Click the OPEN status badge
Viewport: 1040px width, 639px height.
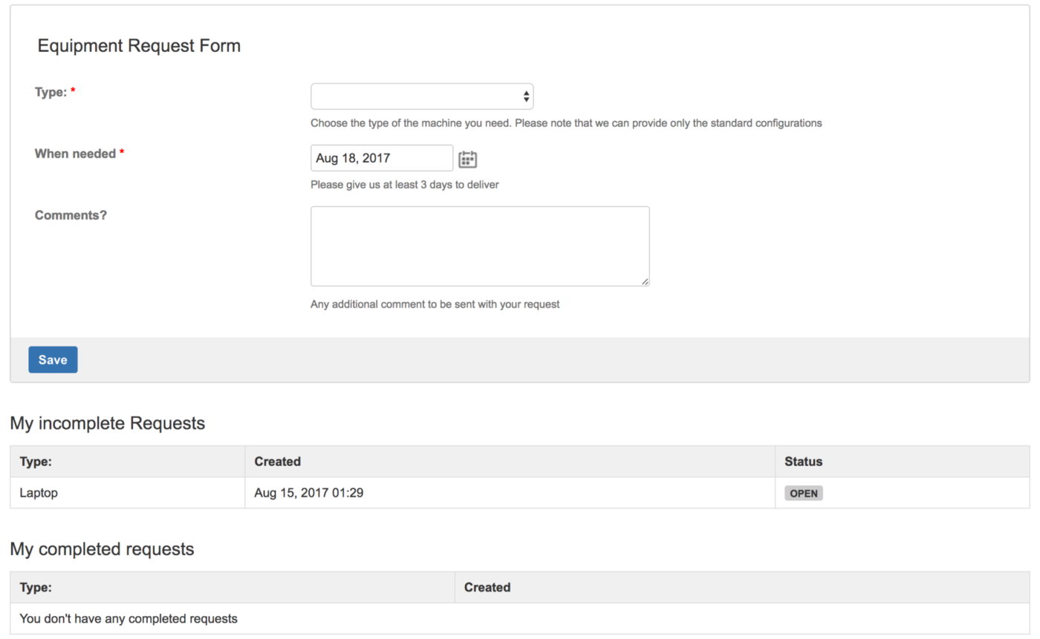pos(803,493)
